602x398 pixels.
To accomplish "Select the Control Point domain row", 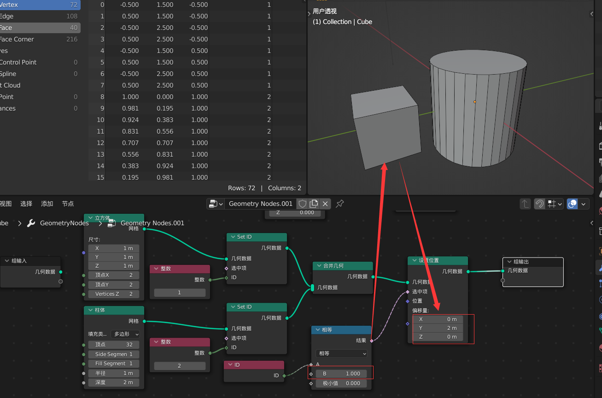I will click(40, 62).
